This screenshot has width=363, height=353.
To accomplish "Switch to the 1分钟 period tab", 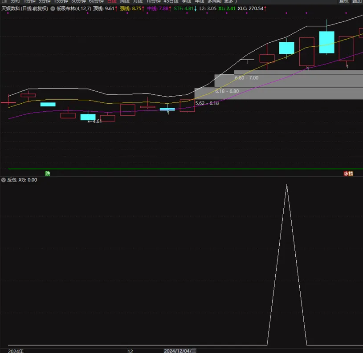I will click(29, 1).
